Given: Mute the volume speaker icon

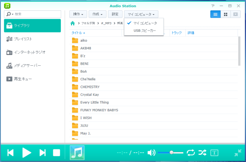Looking at the screenshot, I should [151, 152].
